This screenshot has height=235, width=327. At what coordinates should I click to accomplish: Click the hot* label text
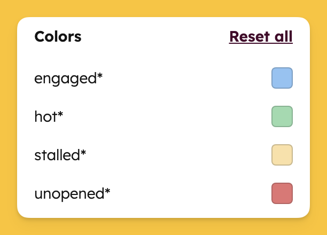click(x=49, y=116)
